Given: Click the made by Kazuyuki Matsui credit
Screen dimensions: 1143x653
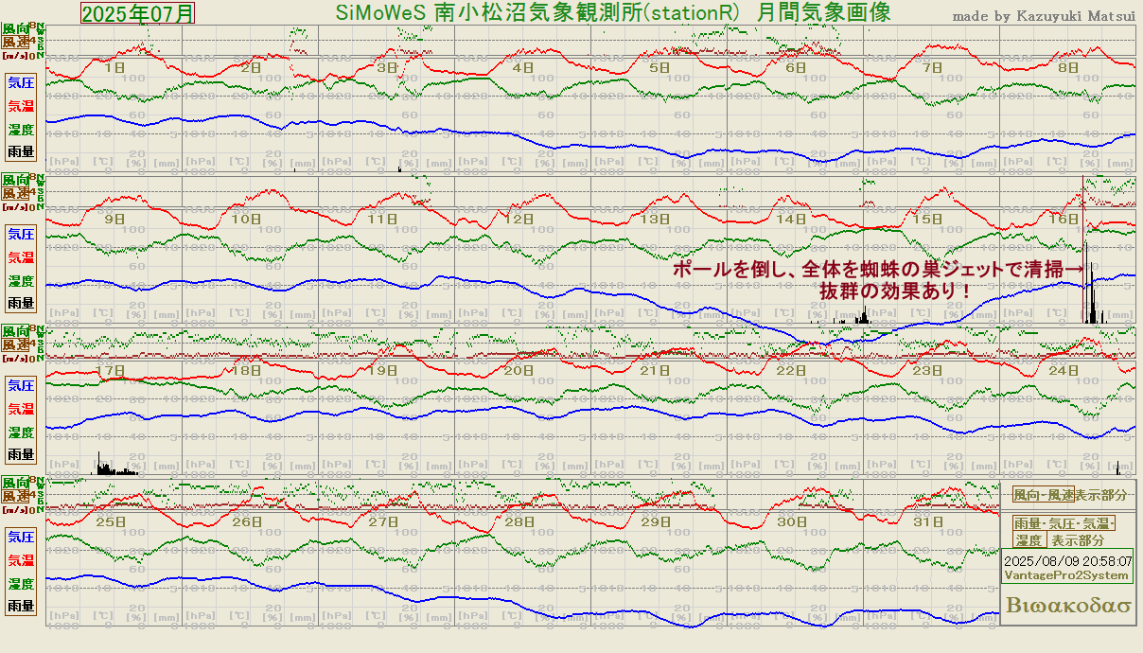Looking at the screenshot, I should pos(1044,16).
